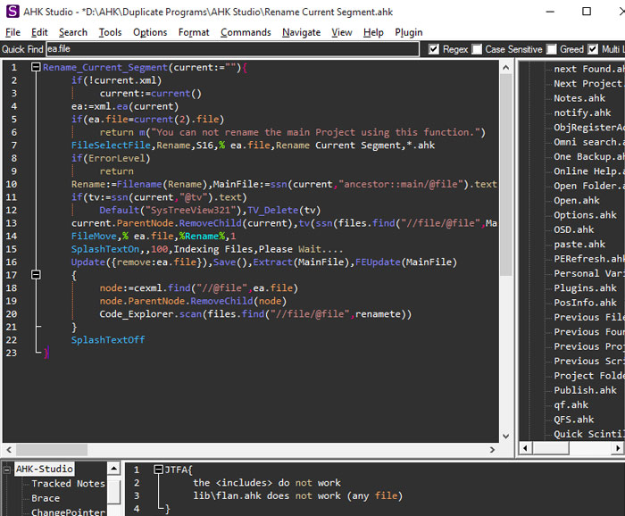Select Open.ahk in the file list
Viewport: 625px width, 516px height.
[x=577, y=201]
